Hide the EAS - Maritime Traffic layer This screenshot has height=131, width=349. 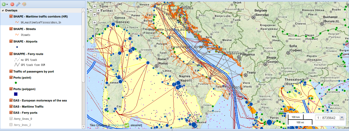[11, 107]
